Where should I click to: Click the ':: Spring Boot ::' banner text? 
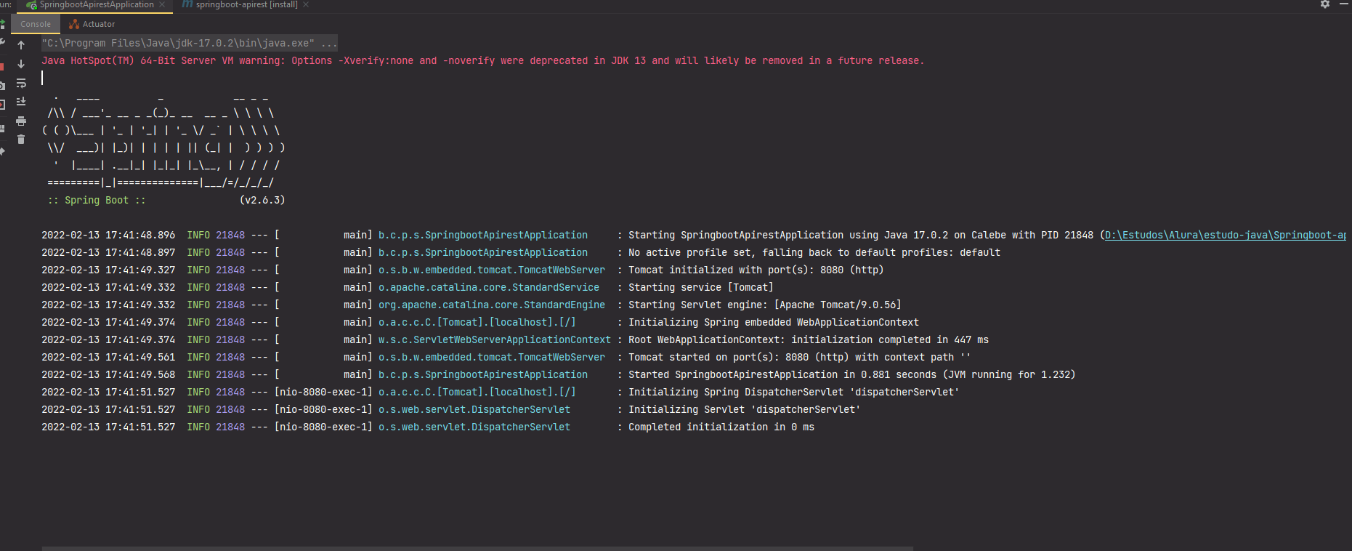coord(97,200)
